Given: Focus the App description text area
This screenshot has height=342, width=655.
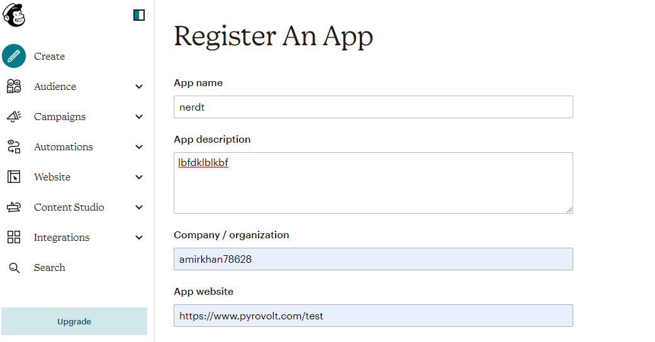Looking at the screenshot, I should pyautogui.click(x=373, y=182).
